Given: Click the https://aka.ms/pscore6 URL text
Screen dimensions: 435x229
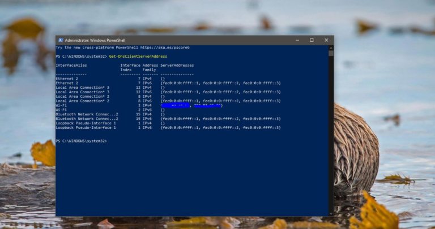Looking at the screenshot, I should click(165, 47).
